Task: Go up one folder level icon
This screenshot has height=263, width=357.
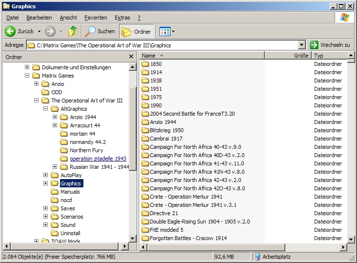Action: (73, 31)
